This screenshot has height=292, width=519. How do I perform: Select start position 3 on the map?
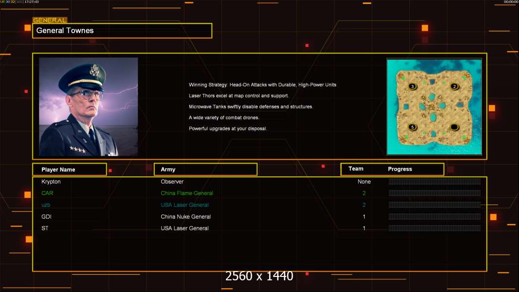pos(412,86)
